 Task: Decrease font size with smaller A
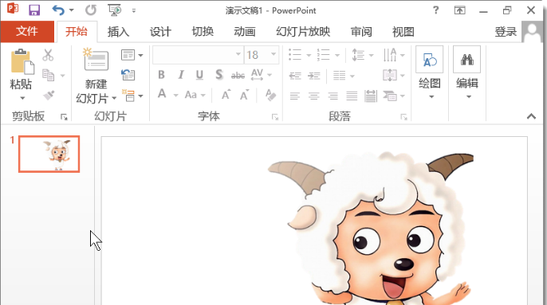click(244, 95)
